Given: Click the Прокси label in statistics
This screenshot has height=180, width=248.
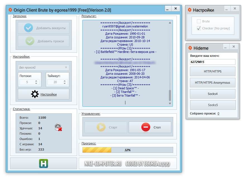Looking at the screenshot, I should click(25, 123).
